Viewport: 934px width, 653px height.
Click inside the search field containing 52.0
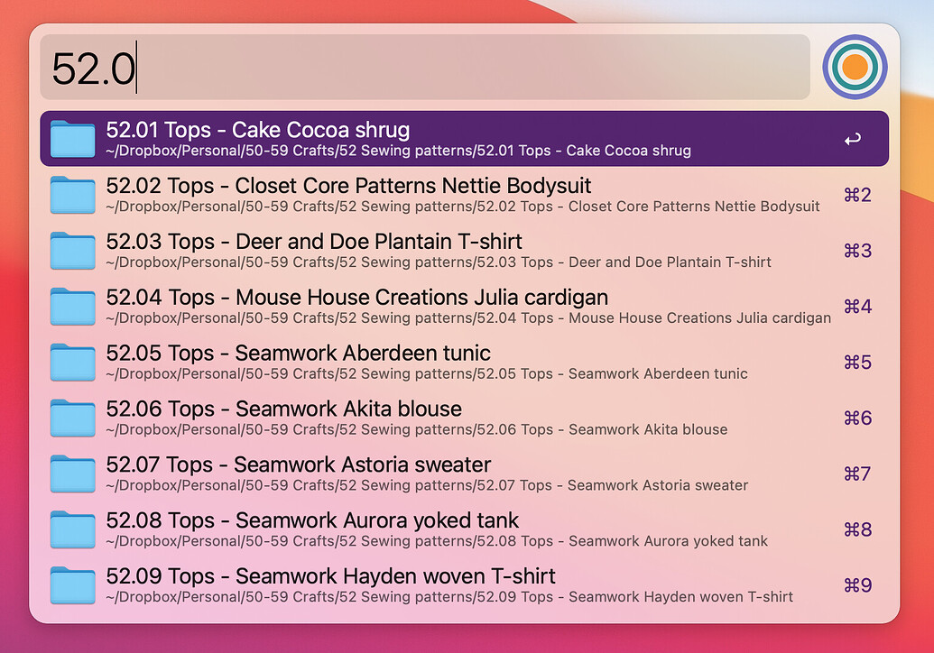coord(424,68)
